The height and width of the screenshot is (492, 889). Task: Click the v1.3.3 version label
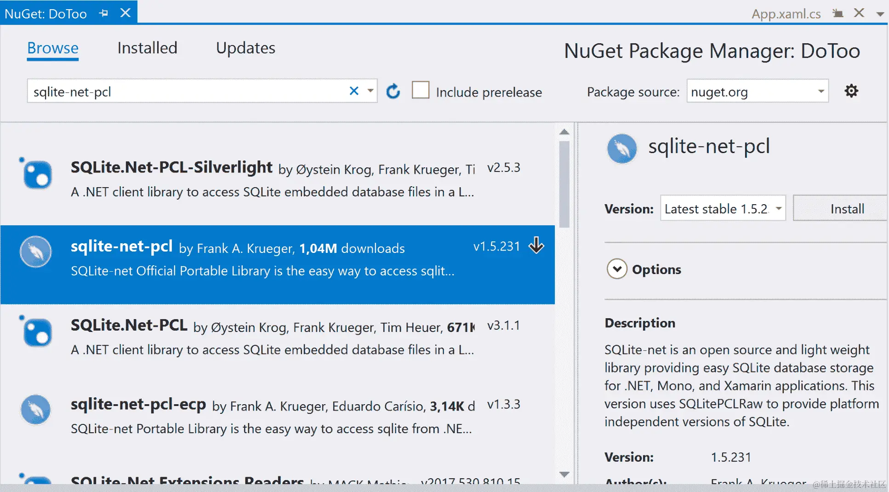pos(504,405)
